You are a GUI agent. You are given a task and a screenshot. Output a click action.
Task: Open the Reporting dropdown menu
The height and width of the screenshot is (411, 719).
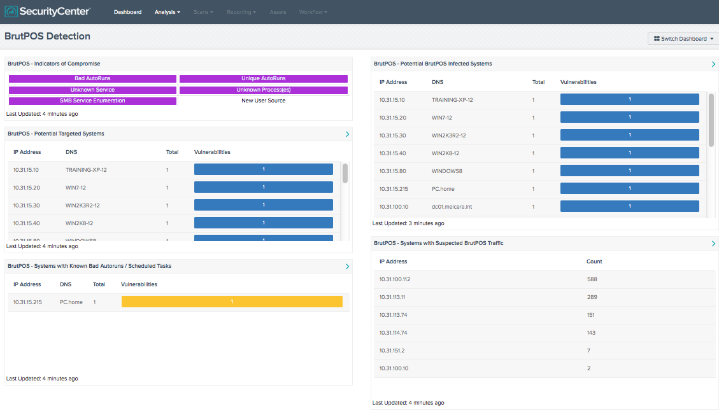click(241, 12)
